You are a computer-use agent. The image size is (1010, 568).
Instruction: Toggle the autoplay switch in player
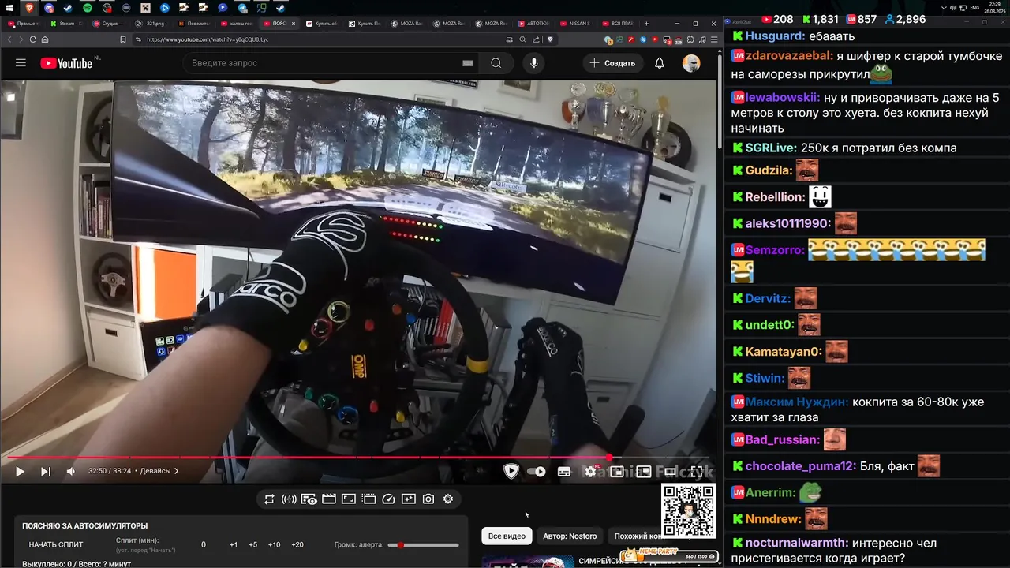tap(537, 472)
